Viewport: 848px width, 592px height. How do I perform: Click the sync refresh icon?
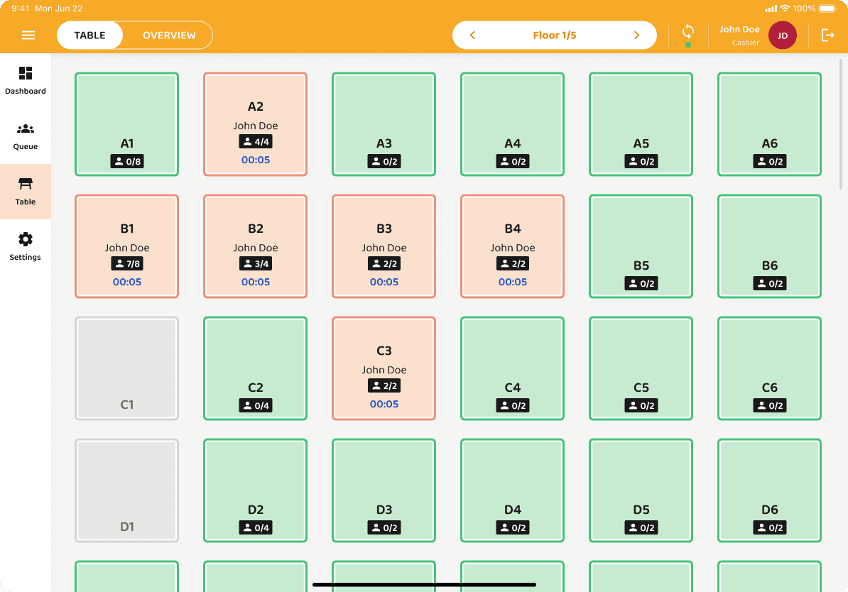[x=688, y=31]
